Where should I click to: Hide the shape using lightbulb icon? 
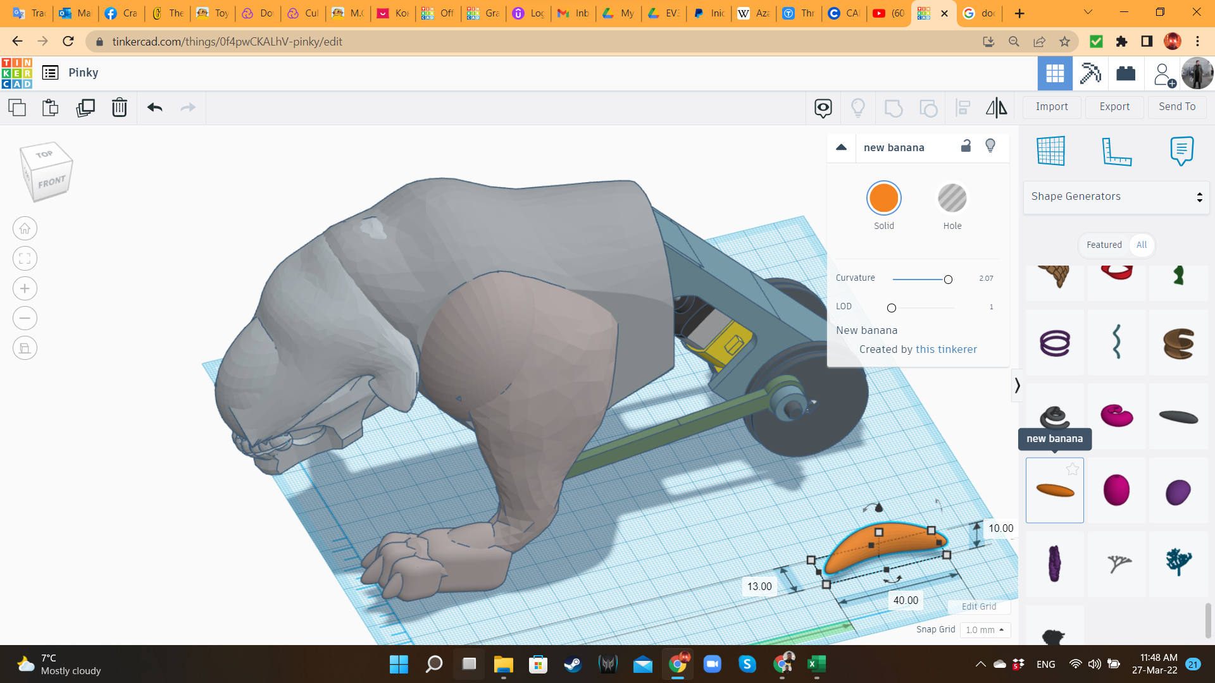990,146
